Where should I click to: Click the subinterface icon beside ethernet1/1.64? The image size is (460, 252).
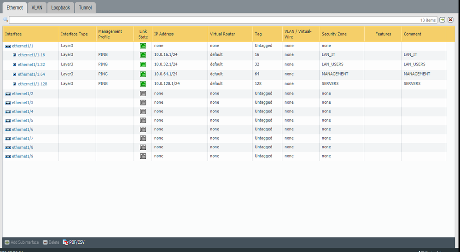[x=14, y=74]
